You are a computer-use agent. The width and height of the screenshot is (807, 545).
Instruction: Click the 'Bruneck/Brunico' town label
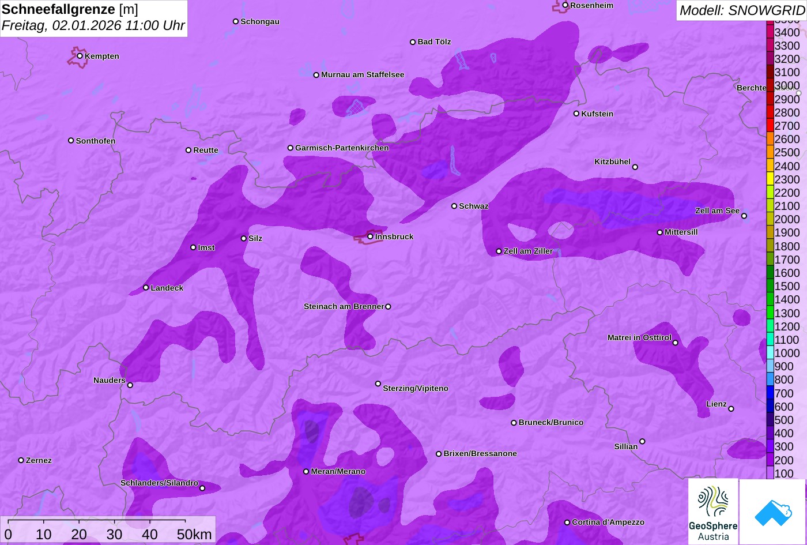click(551, 423)
